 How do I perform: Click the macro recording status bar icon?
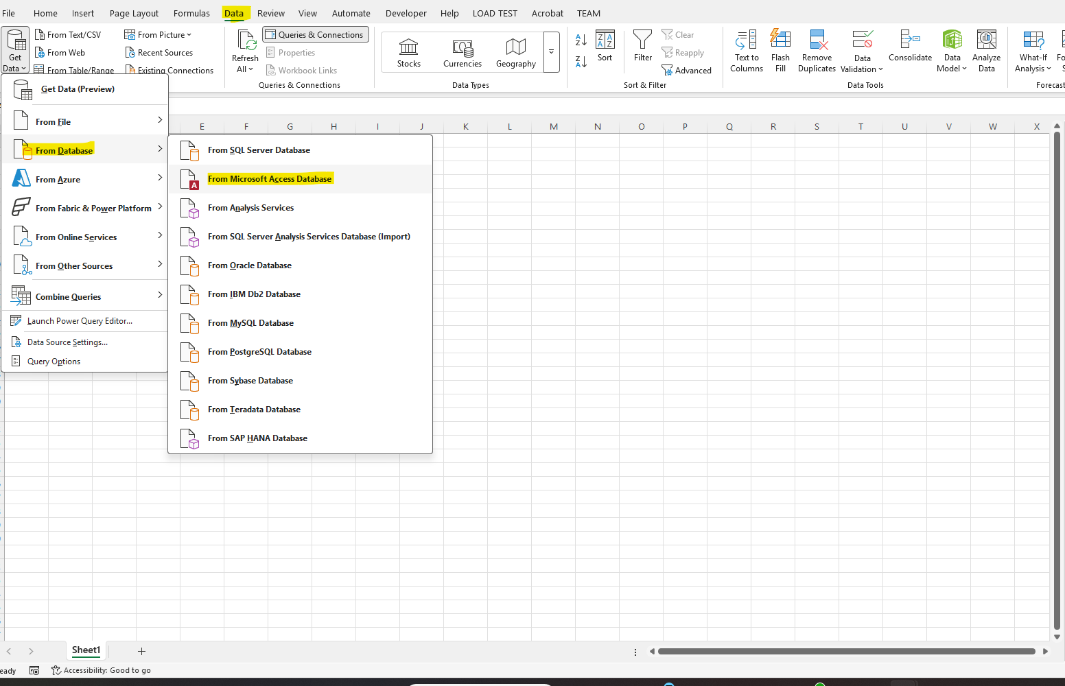[x=35, y=670]
